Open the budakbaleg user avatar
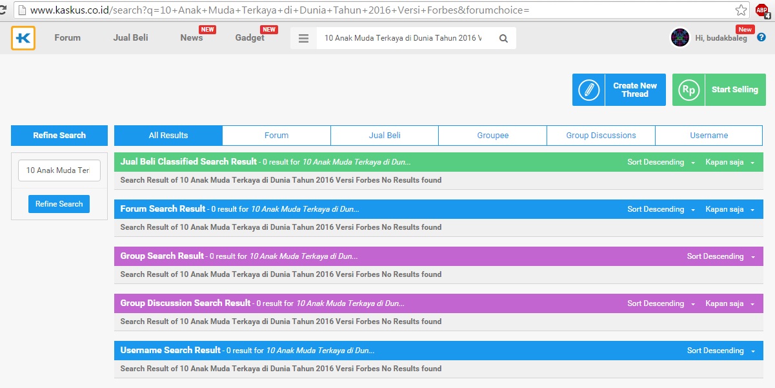The image size is (775, 388). point(680,38)
